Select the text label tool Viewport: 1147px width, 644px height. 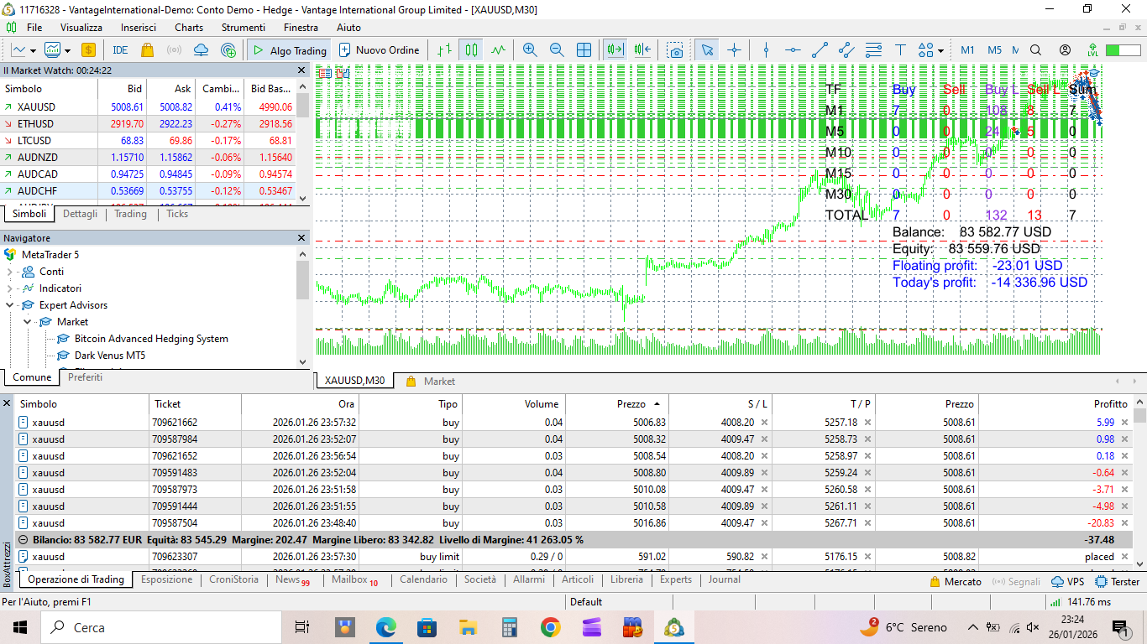point(901,50)
